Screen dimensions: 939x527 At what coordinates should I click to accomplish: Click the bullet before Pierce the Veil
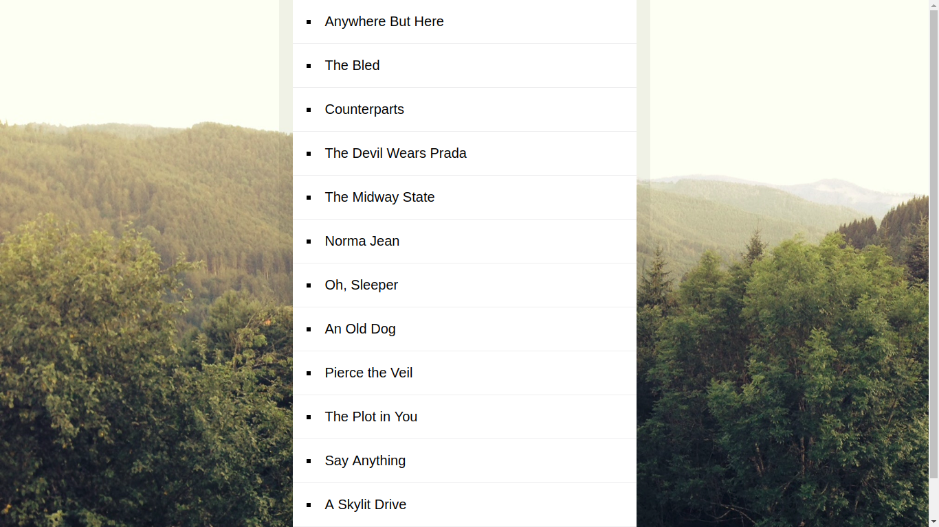click(x=309, y=373)
